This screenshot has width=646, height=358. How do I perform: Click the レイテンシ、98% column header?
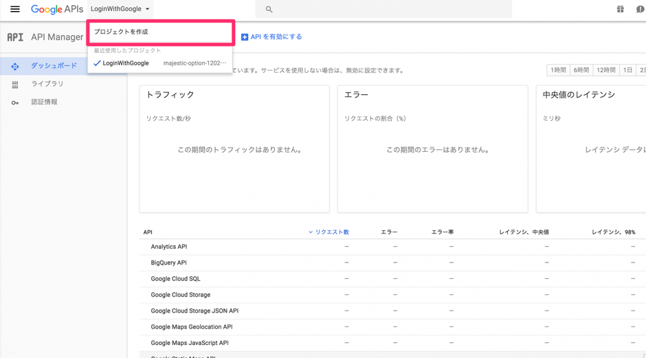pyautogui.click(x=614, y=232)
